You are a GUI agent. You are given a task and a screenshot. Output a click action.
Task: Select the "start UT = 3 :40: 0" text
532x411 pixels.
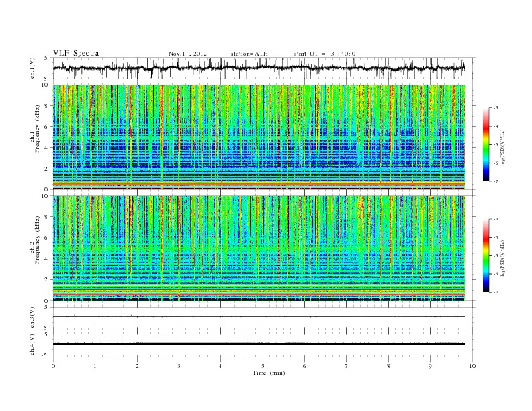(324, 54)
